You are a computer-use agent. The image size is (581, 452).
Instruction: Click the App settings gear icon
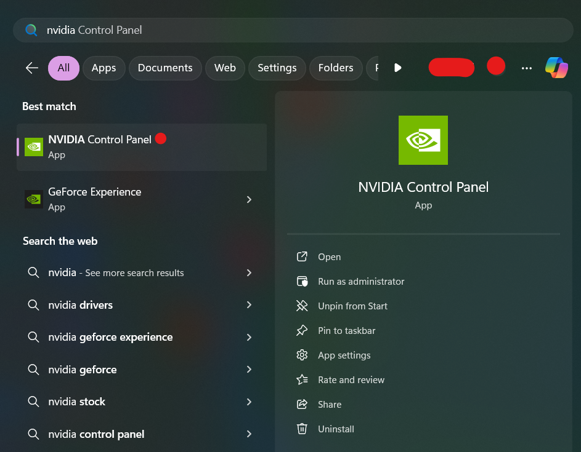tap(302, 355)
